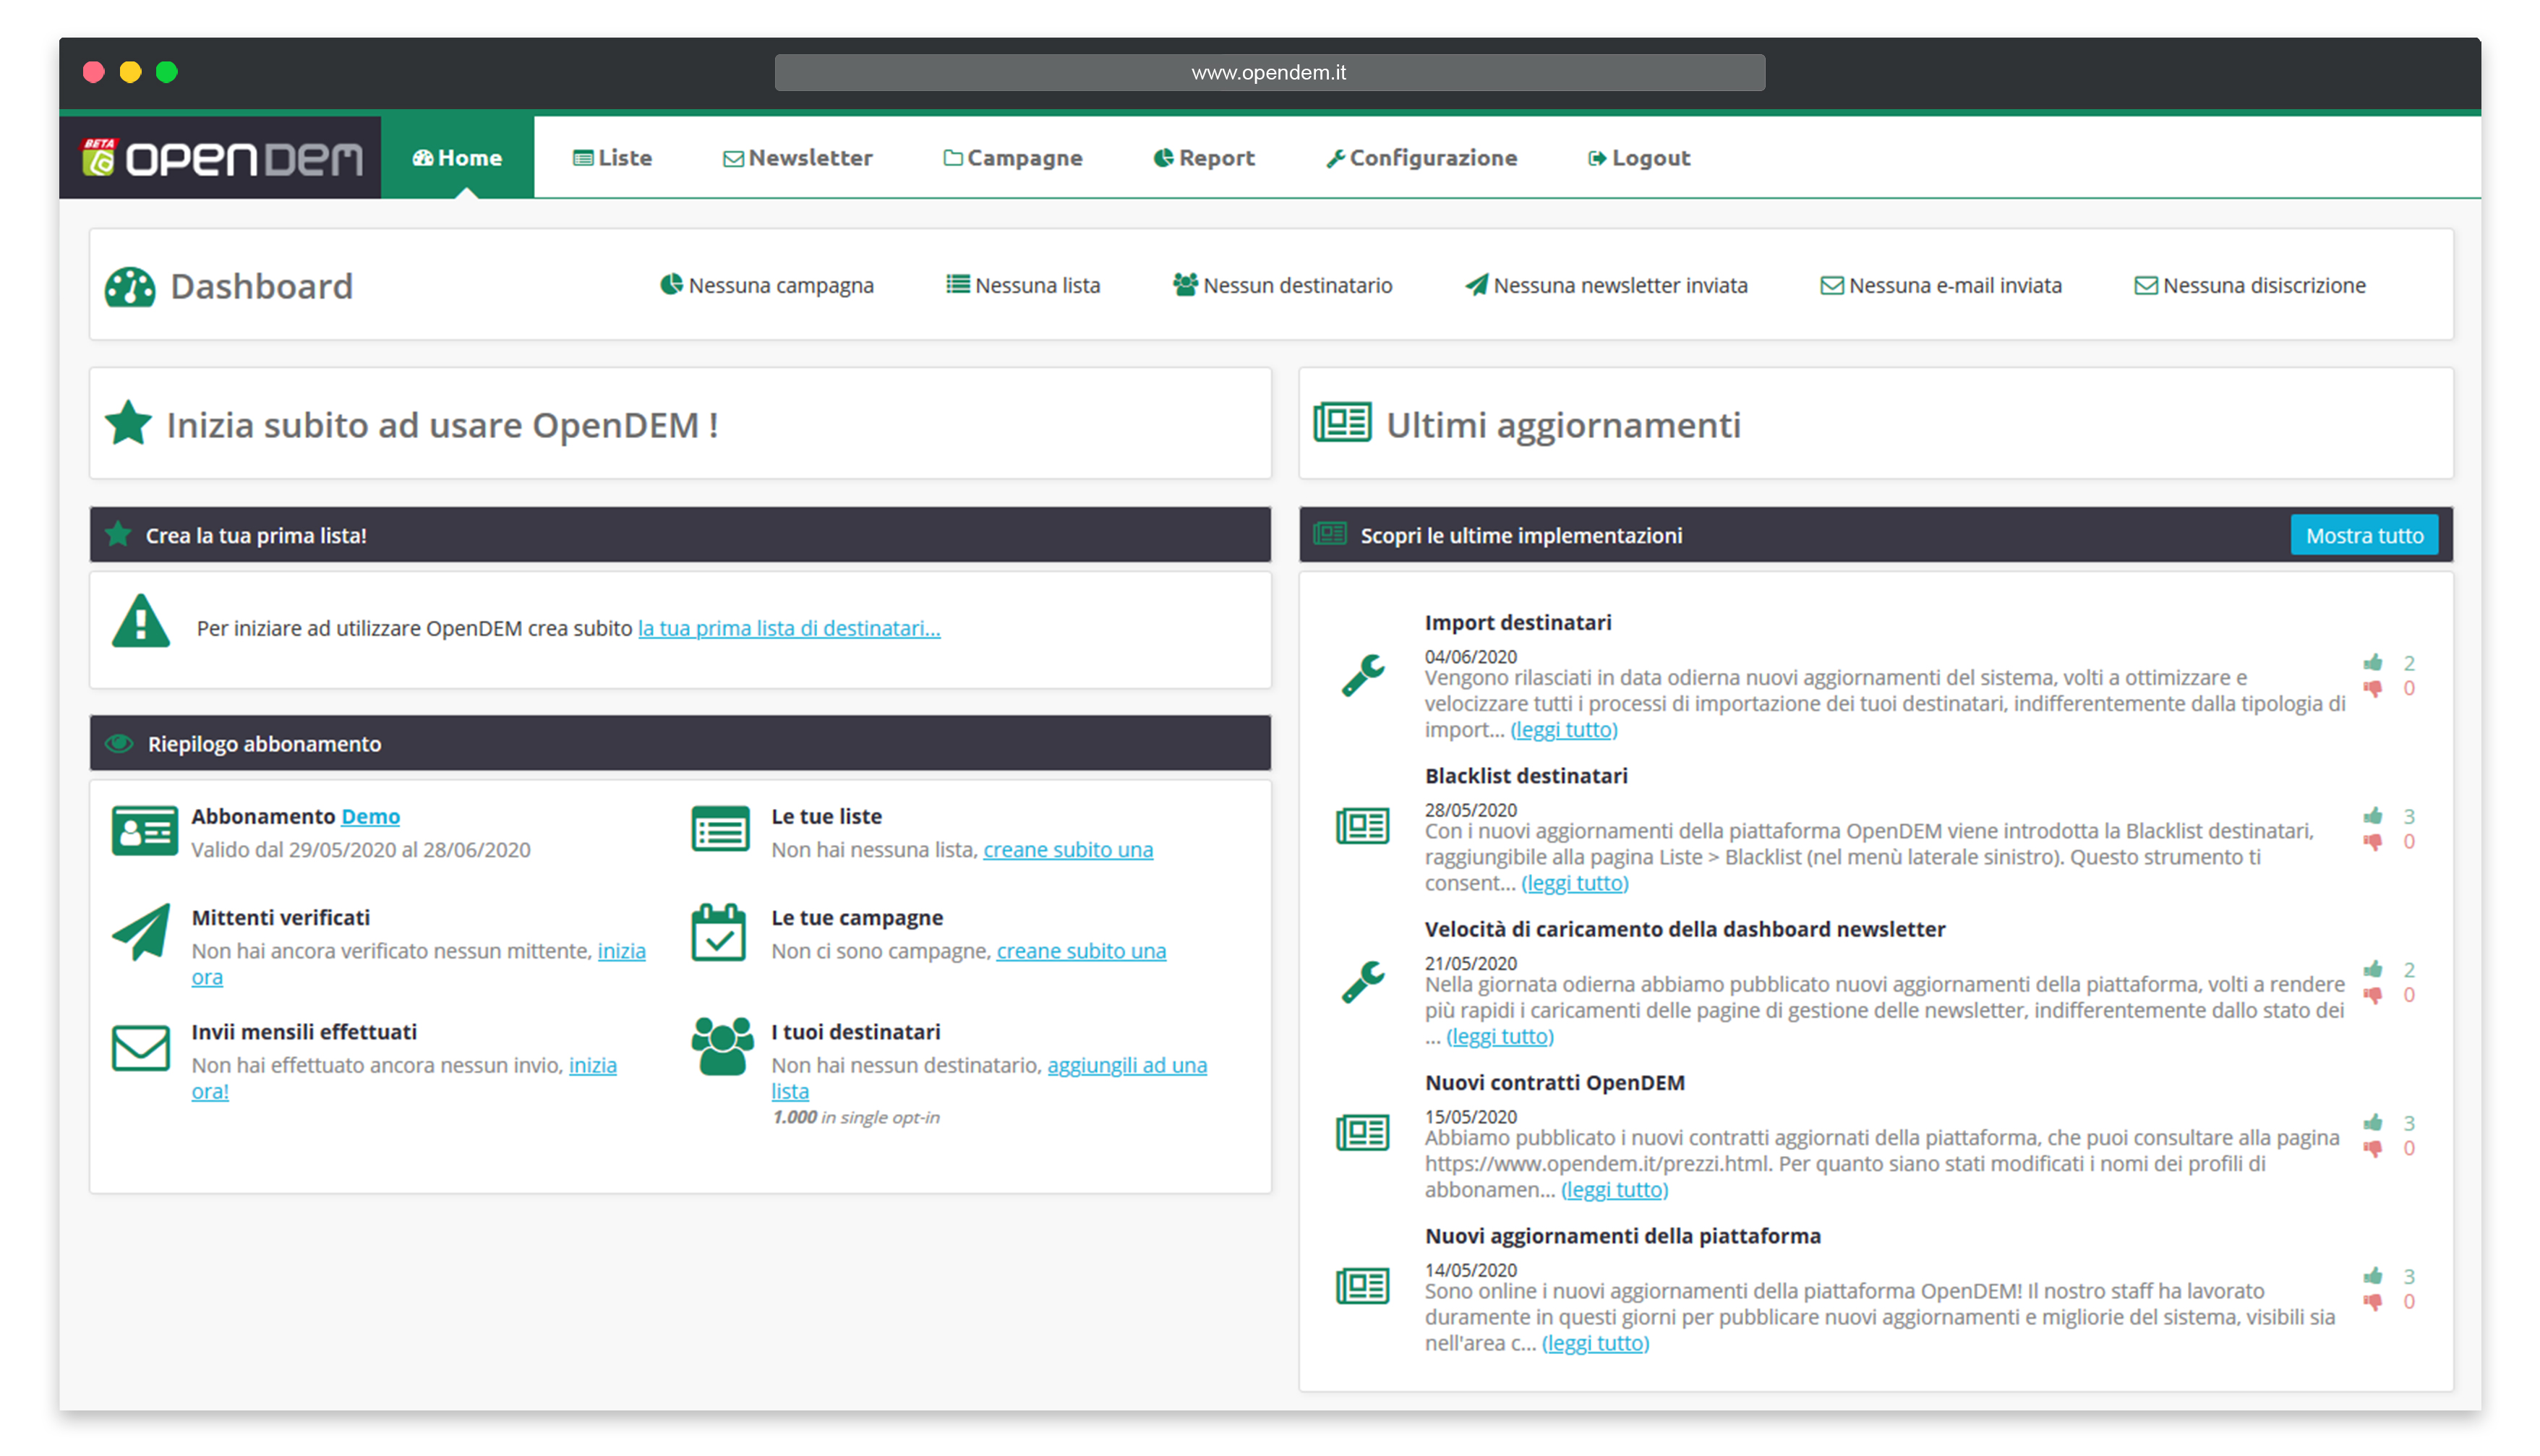The height and width of the screenshot is (1456, 2540).
Task: Thumbs down Nuovi aggiornamenti della piattaforma
Action: pyautogui.click(x=2373, y=1302)
